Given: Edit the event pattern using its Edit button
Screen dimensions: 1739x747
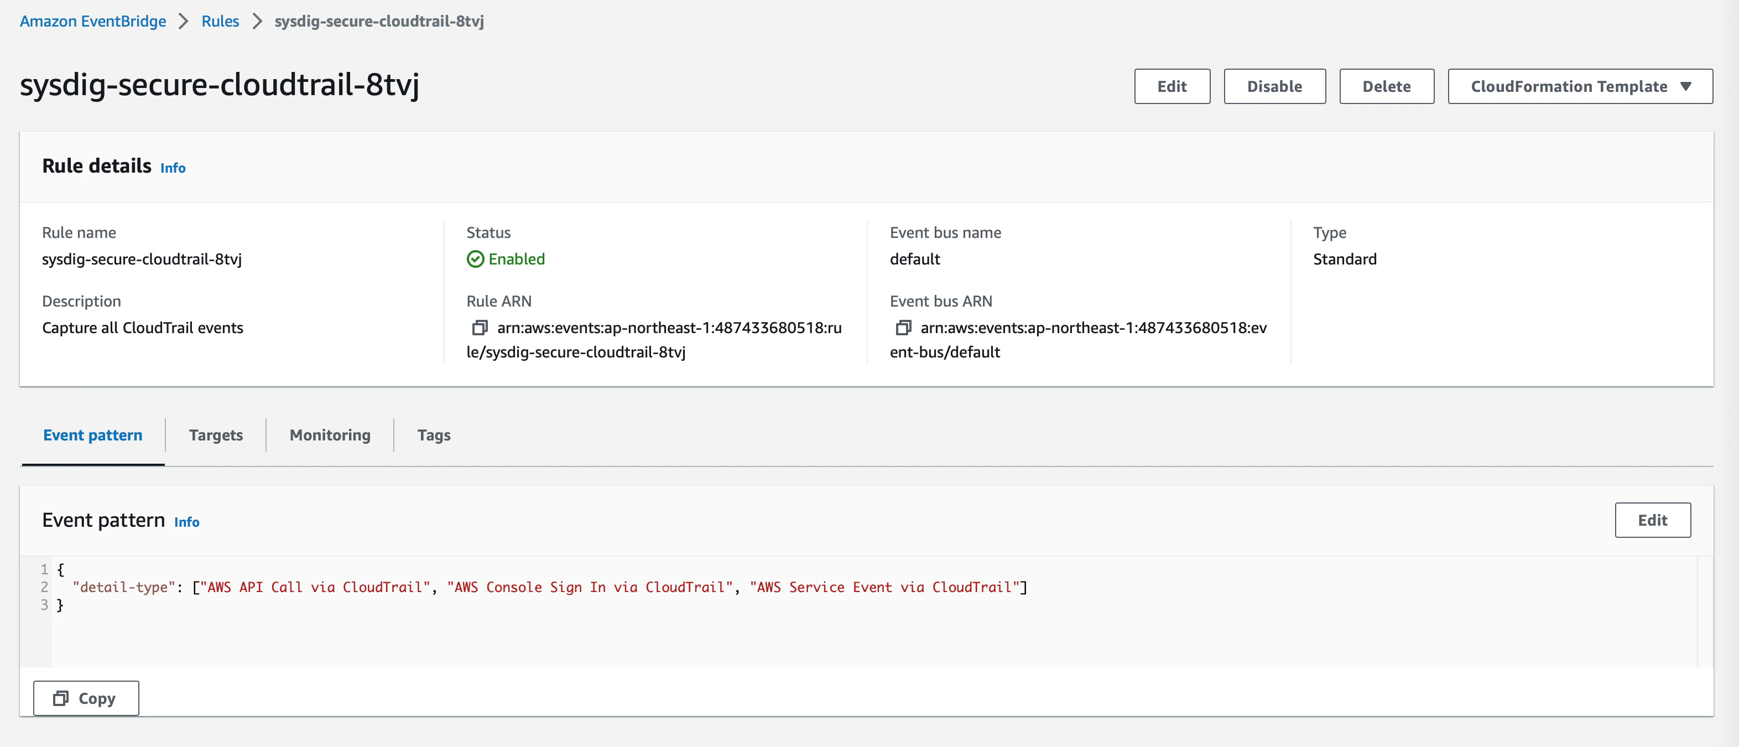Looking at the screenshot, I should point(1653,520).
